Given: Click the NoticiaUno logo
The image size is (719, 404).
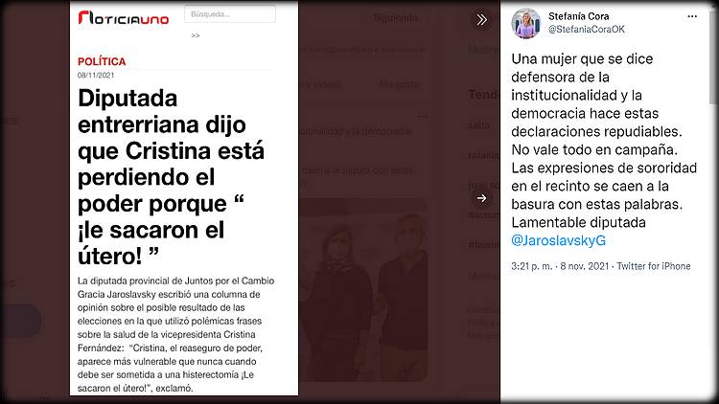Looking at the screenshot, I should pyautogui.click(x=124, y=18).
